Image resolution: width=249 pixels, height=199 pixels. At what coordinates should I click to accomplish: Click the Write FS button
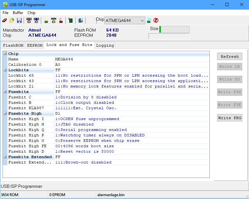tap(230, 79)
